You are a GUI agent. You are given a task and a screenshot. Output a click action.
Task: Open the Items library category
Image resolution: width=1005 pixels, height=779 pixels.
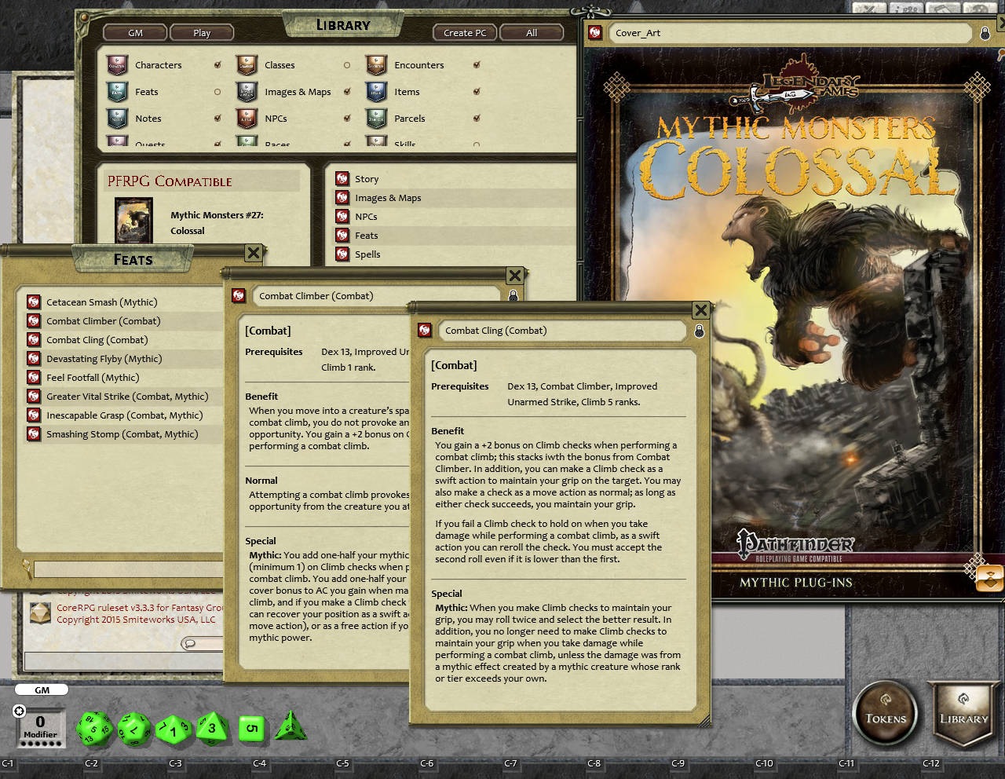[406, 92]
